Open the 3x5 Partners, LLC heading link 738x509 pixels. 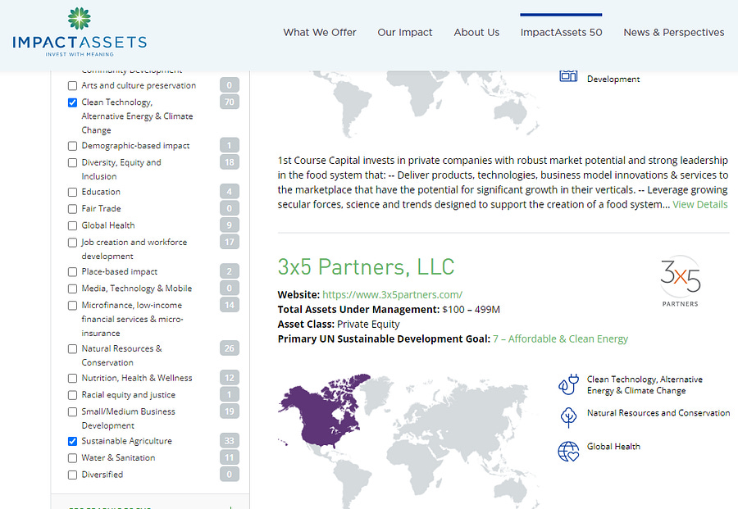pos(366,266)
